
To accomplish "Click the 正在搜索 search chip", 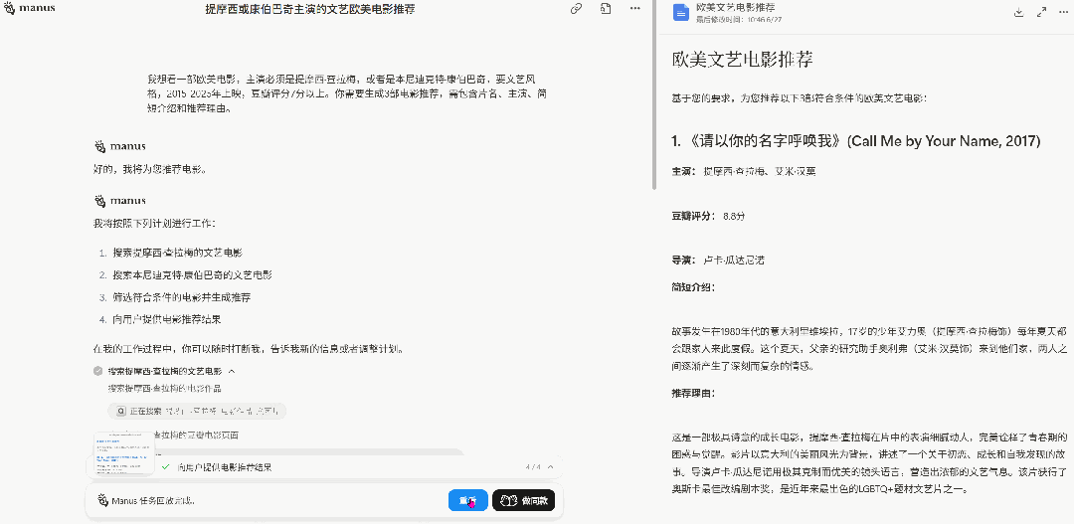I will tap(197, 411).
